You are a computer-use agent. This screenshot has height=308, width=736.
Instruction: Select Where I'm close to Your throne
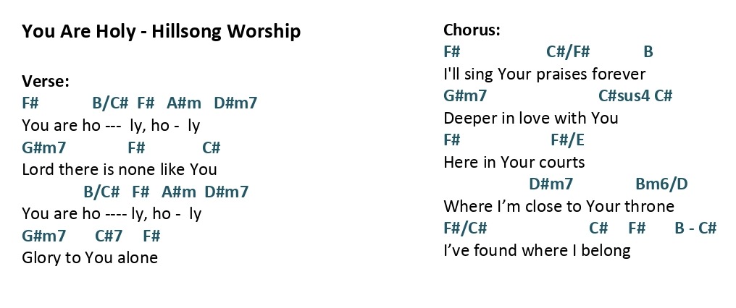click(x=559, y=206)
